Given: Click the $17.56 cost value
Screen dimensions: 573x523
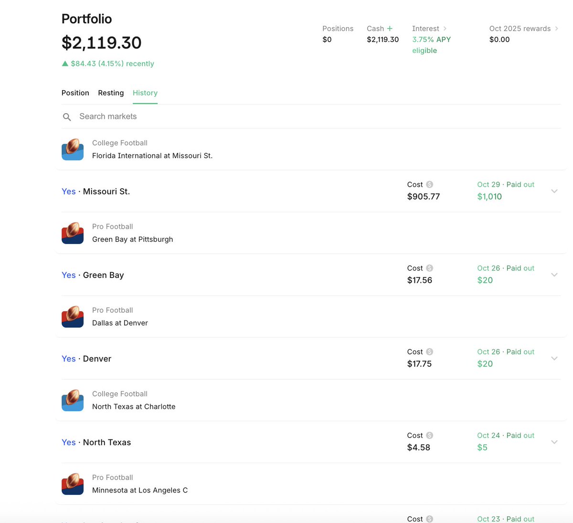Looking at the screenshot, I should click(x=420, y=280).
